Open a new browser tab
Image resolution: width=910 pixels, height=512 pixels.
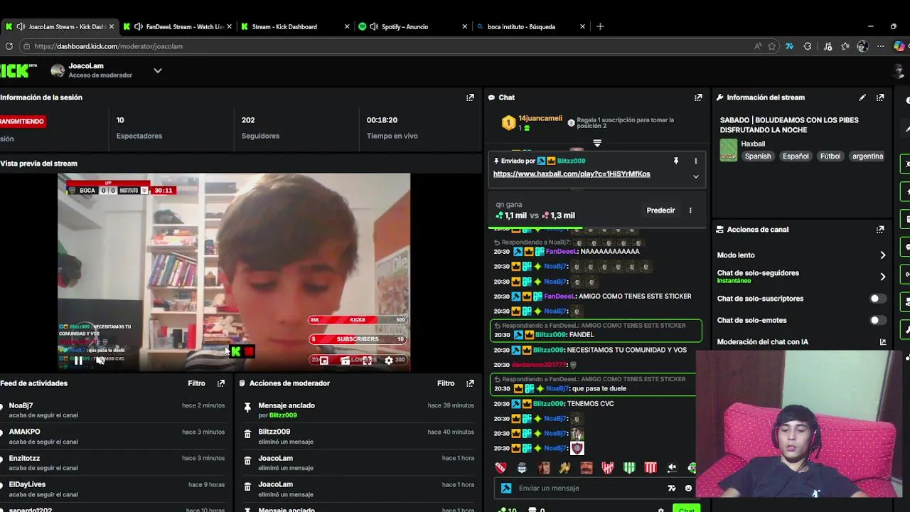(x=600, y=27)
